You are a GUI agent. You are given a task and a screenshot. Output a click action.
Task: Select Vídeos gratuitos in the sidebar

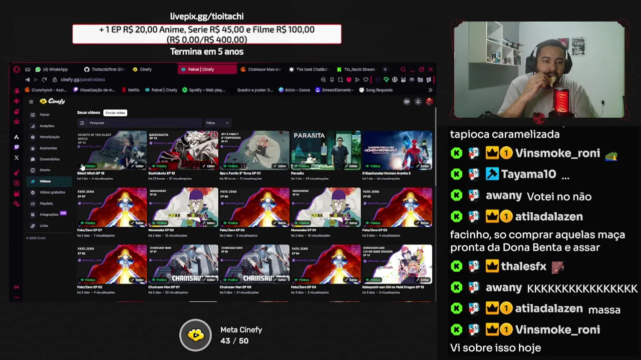(x=49, y=192)
